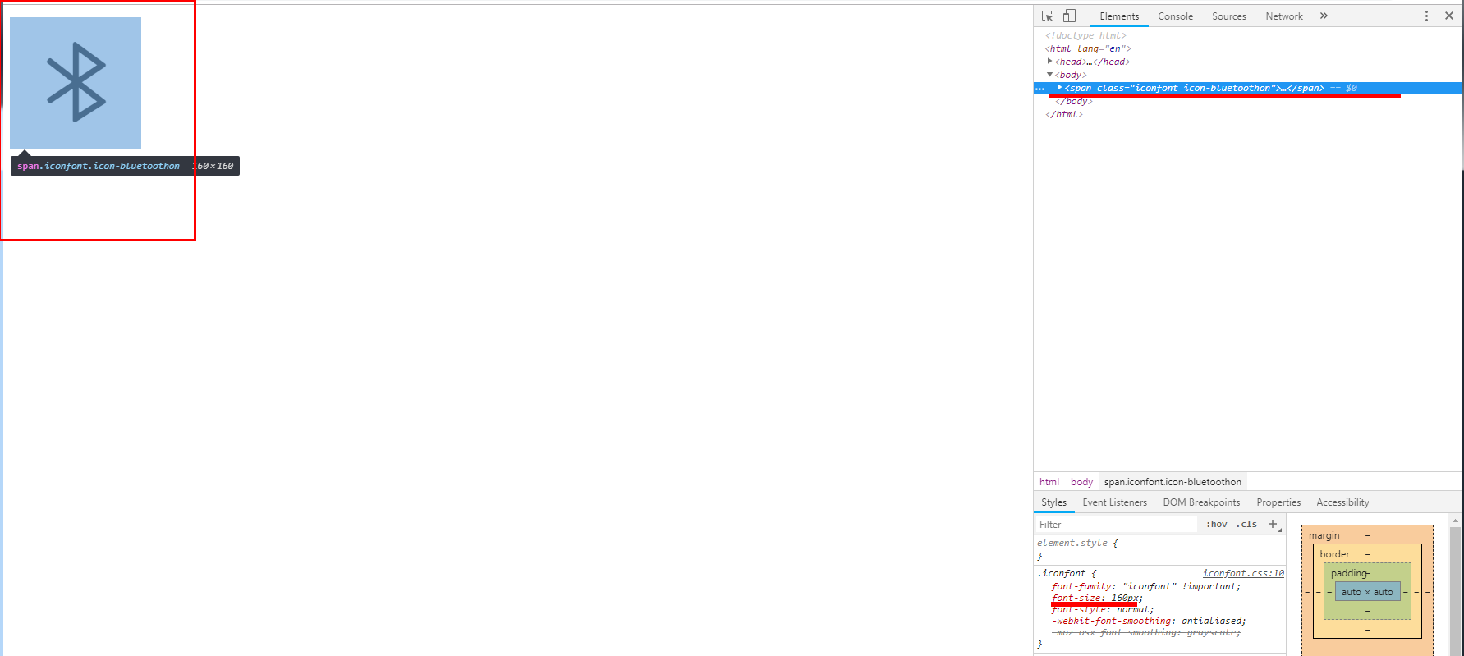This screenshot has width=1464, height=656.
Task: Select the doctype html line
Action: coord(1085,35)
